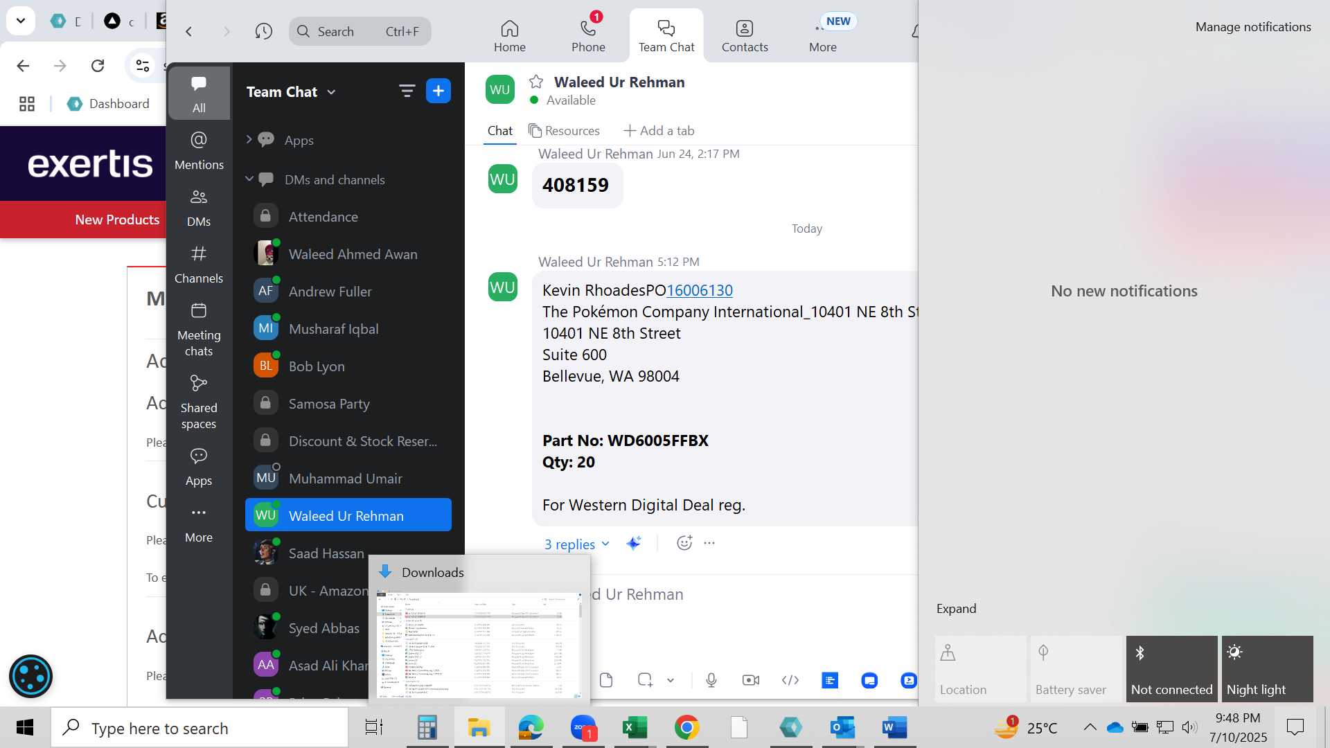Screen dimensions: 1330x748
Task: Switch to the Resources tab in chat
Action: coord(564,131)
